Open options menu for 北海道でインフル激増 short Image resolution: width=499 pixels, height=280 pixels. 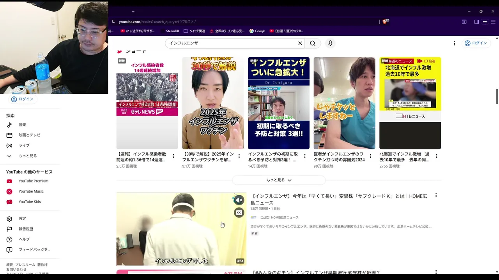coord(436,156)
